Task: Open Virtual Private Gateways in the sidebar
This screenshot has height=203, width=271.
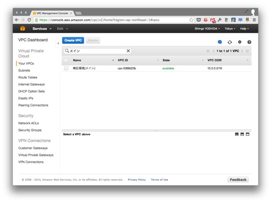Action: pyautogui.click(x=36, y=155)
